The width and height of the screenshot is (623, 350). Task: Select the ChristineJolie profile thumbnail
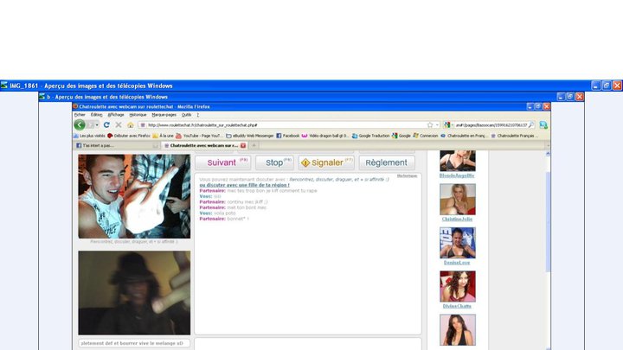[458, 200]
